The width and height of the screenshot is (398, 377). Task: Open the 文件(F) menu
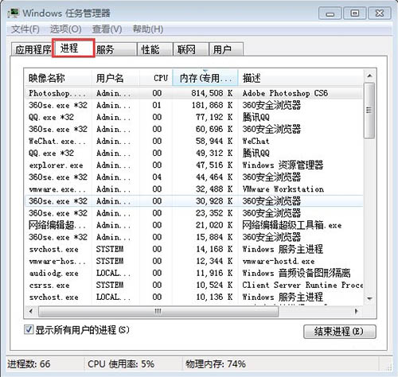[x=25, y=29]
